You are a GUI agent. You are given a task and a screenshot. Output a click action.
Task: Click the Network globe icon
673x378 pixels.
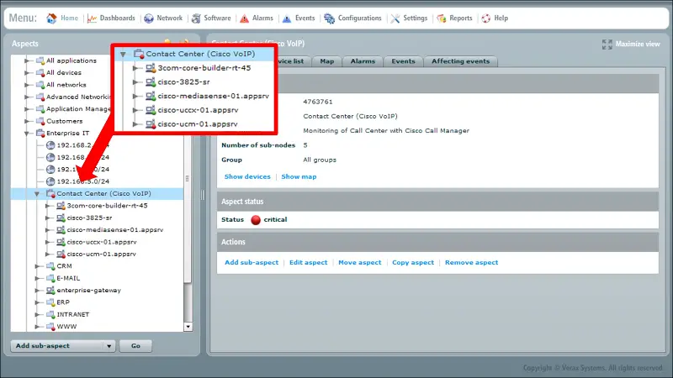point(149,18)
